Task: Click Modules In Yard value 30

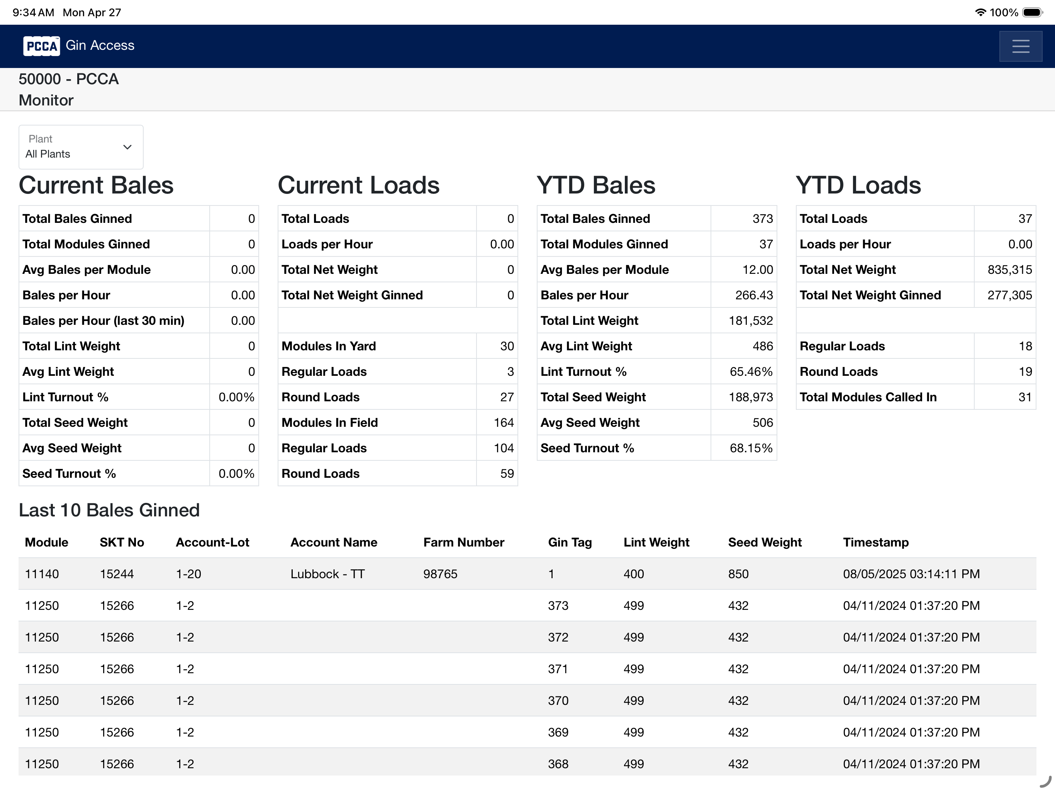Action: [507, 346]
